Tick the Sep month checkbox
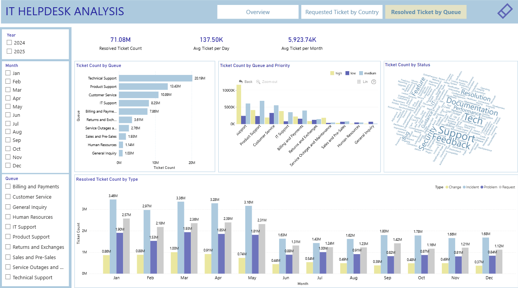Screen dimensions: 518x288 [x=8, y=140]
